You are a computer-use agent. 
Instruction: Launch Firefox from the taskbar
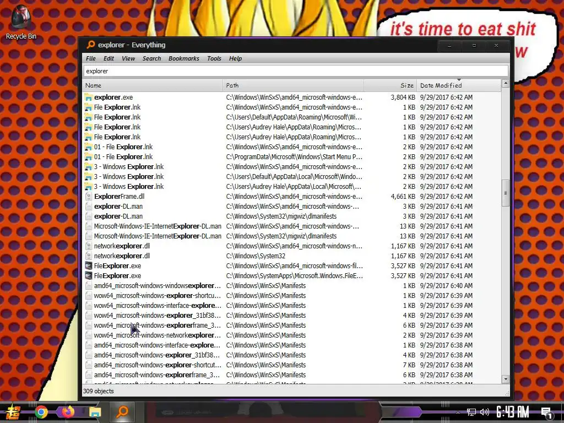[68, 412]
